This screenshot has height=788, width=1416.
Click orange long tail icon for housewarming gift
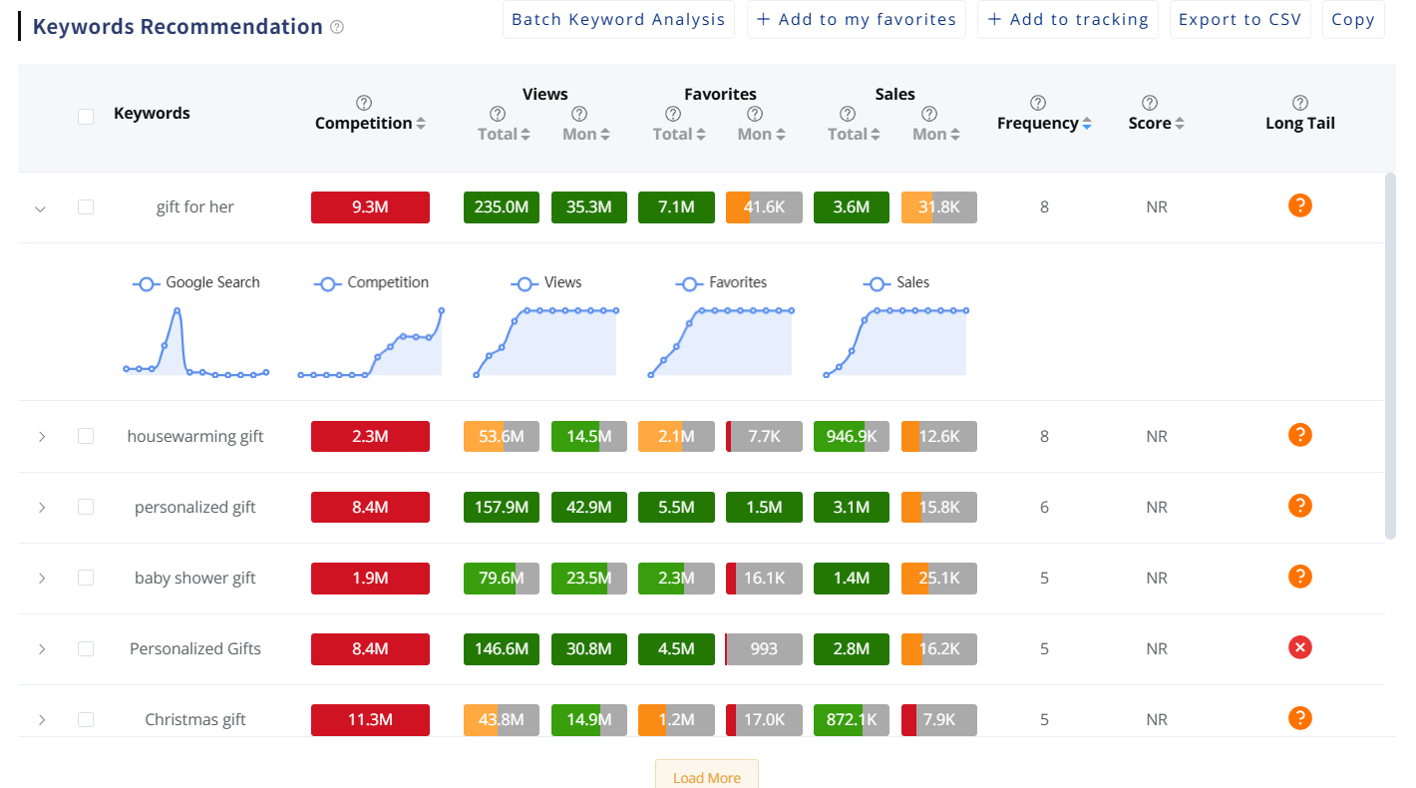click(1299, 435)
